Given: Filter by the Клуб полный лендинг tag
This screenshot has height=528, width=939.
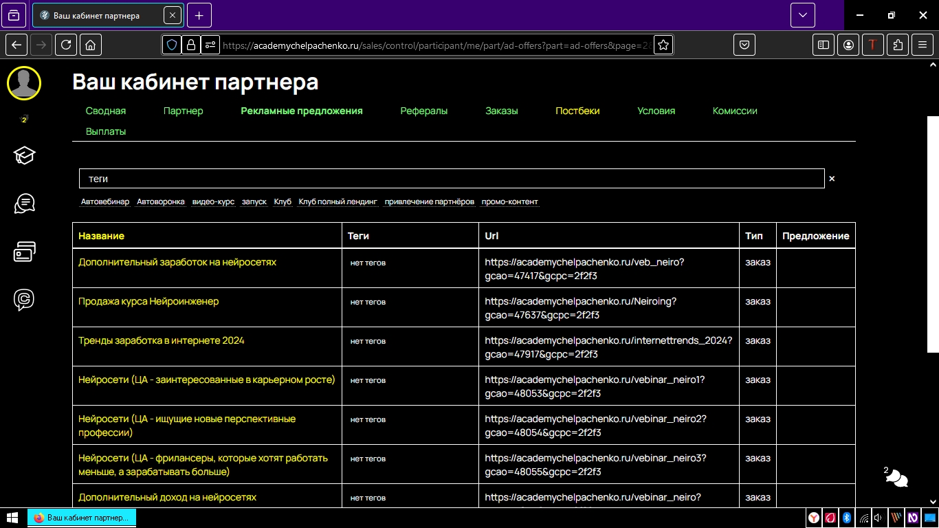Looking at the screenshot, I should click(338, 202).
